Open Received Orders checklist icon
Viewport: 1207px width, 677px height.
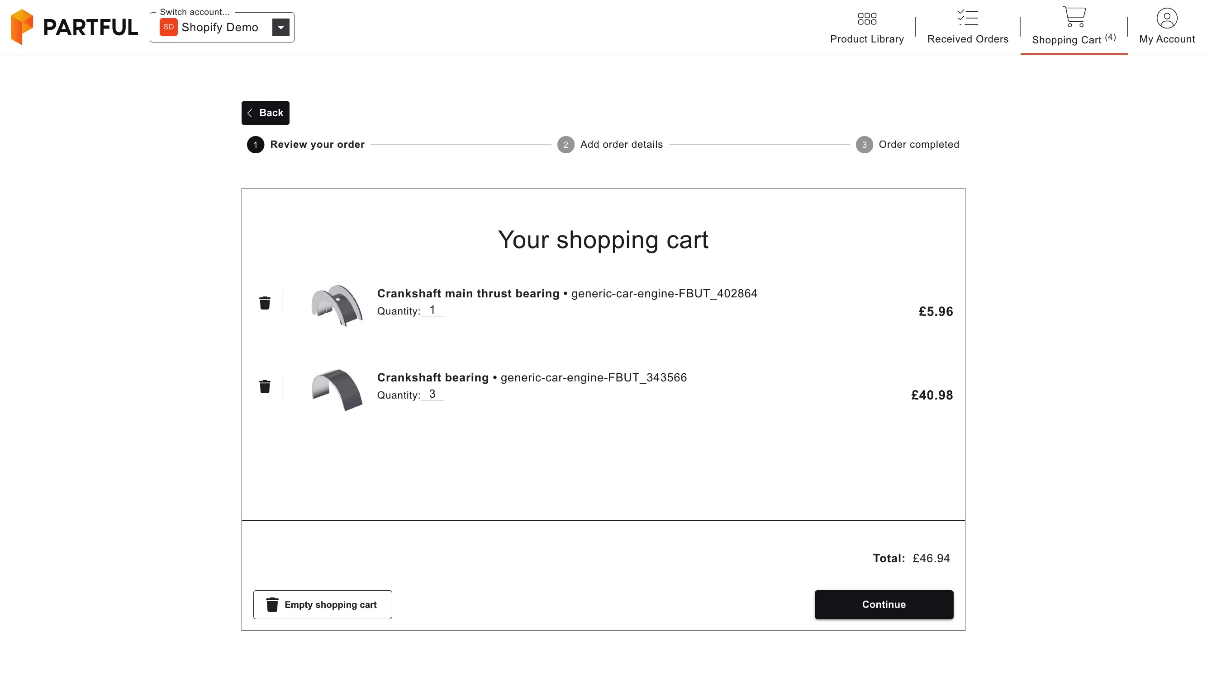(968, 18)
